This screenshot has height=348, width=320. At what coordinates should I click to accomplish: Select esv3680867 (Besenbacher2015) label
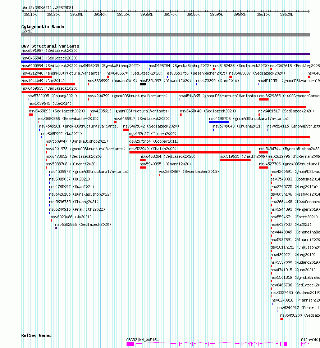pos(189,171)
